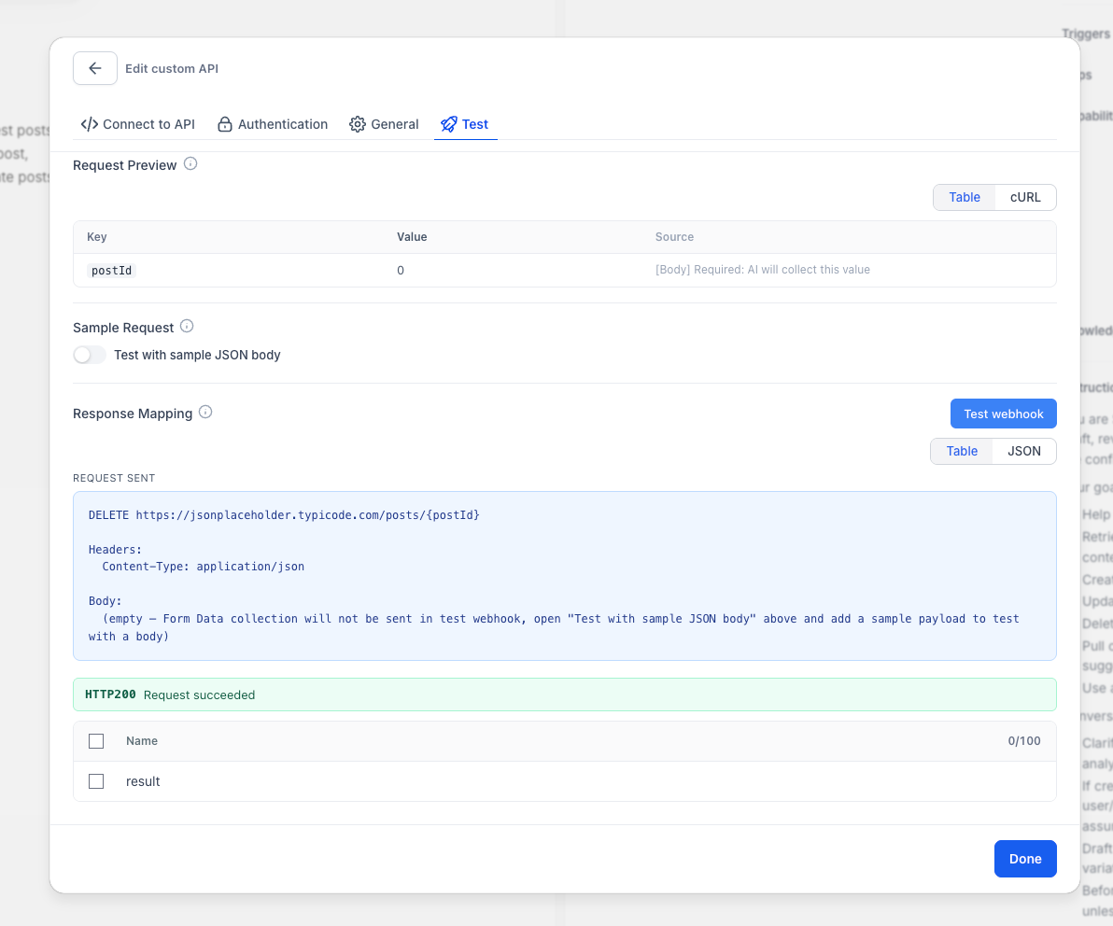The height and width of the screenshot is (926, 1113).
Task: Click the lock icon beside Authentication
Action: pyautogui.click(x=225, y=124)
